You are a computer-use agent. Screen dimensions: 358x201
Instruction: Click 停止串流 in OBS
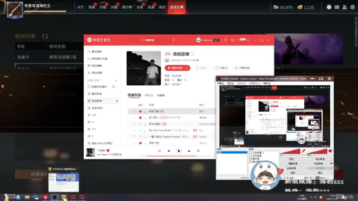tap(320, 159)
